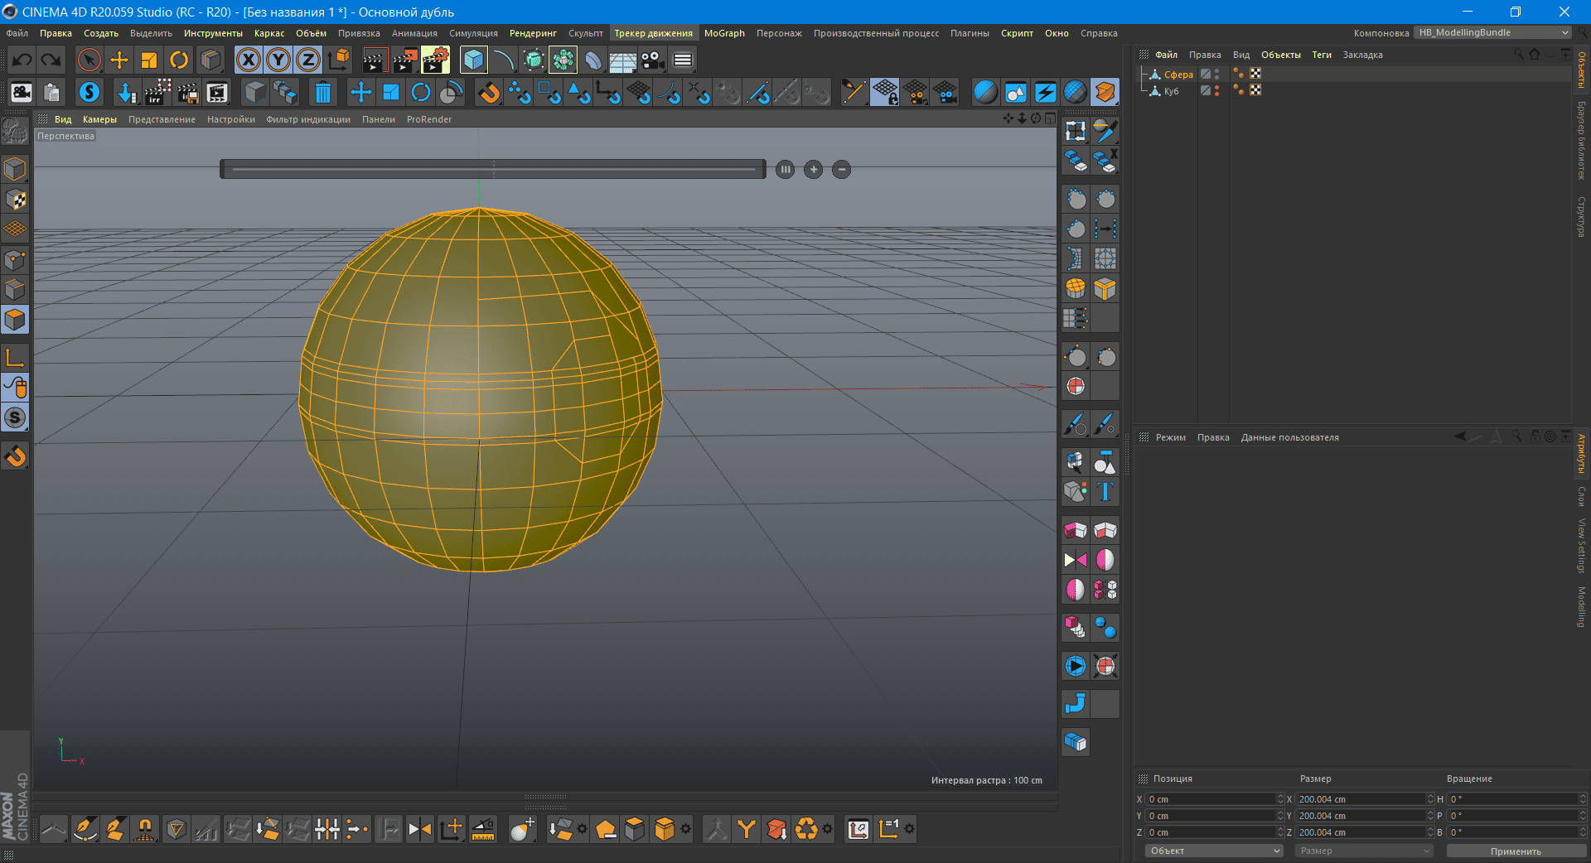Toggle the mouse snap icon in left sidebar
The width and height of the screenshot is (1591, 863).
coord(15,387)
